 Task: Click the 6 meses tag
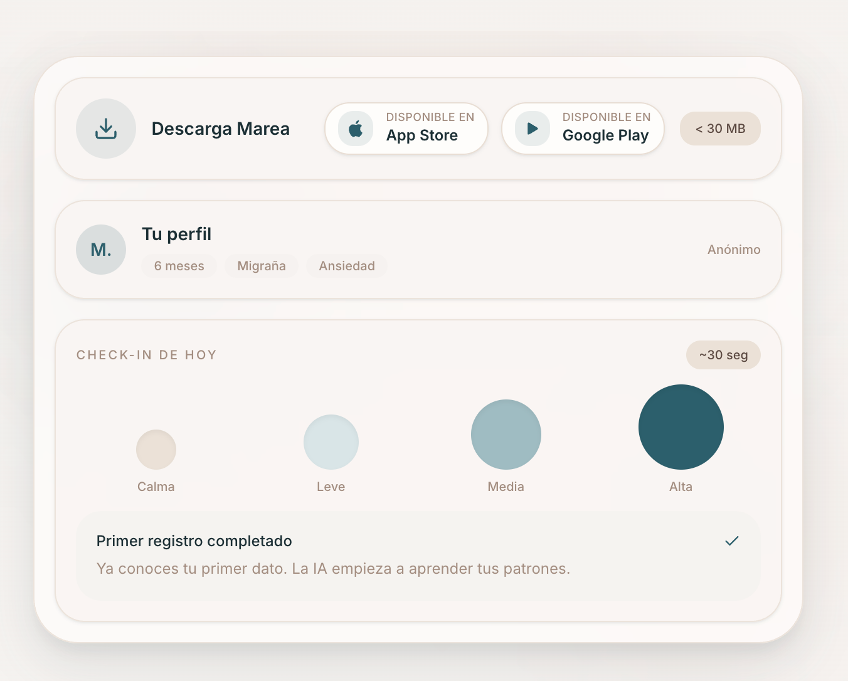(x=179, y=266)
